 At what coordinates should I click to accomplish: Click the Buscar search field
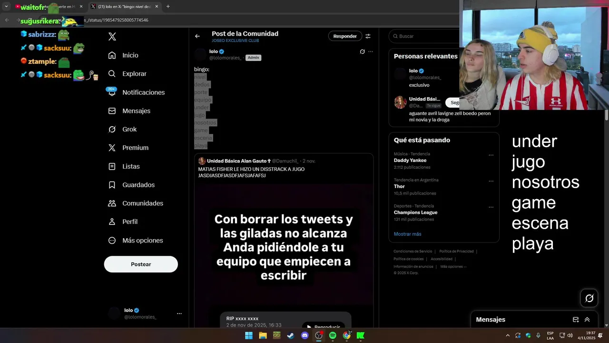point(425,36)
